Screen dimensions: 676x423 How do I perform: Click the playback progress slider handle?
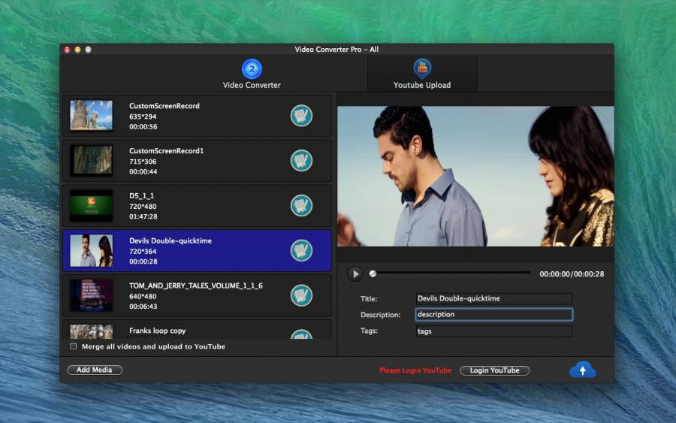[373, 273]
